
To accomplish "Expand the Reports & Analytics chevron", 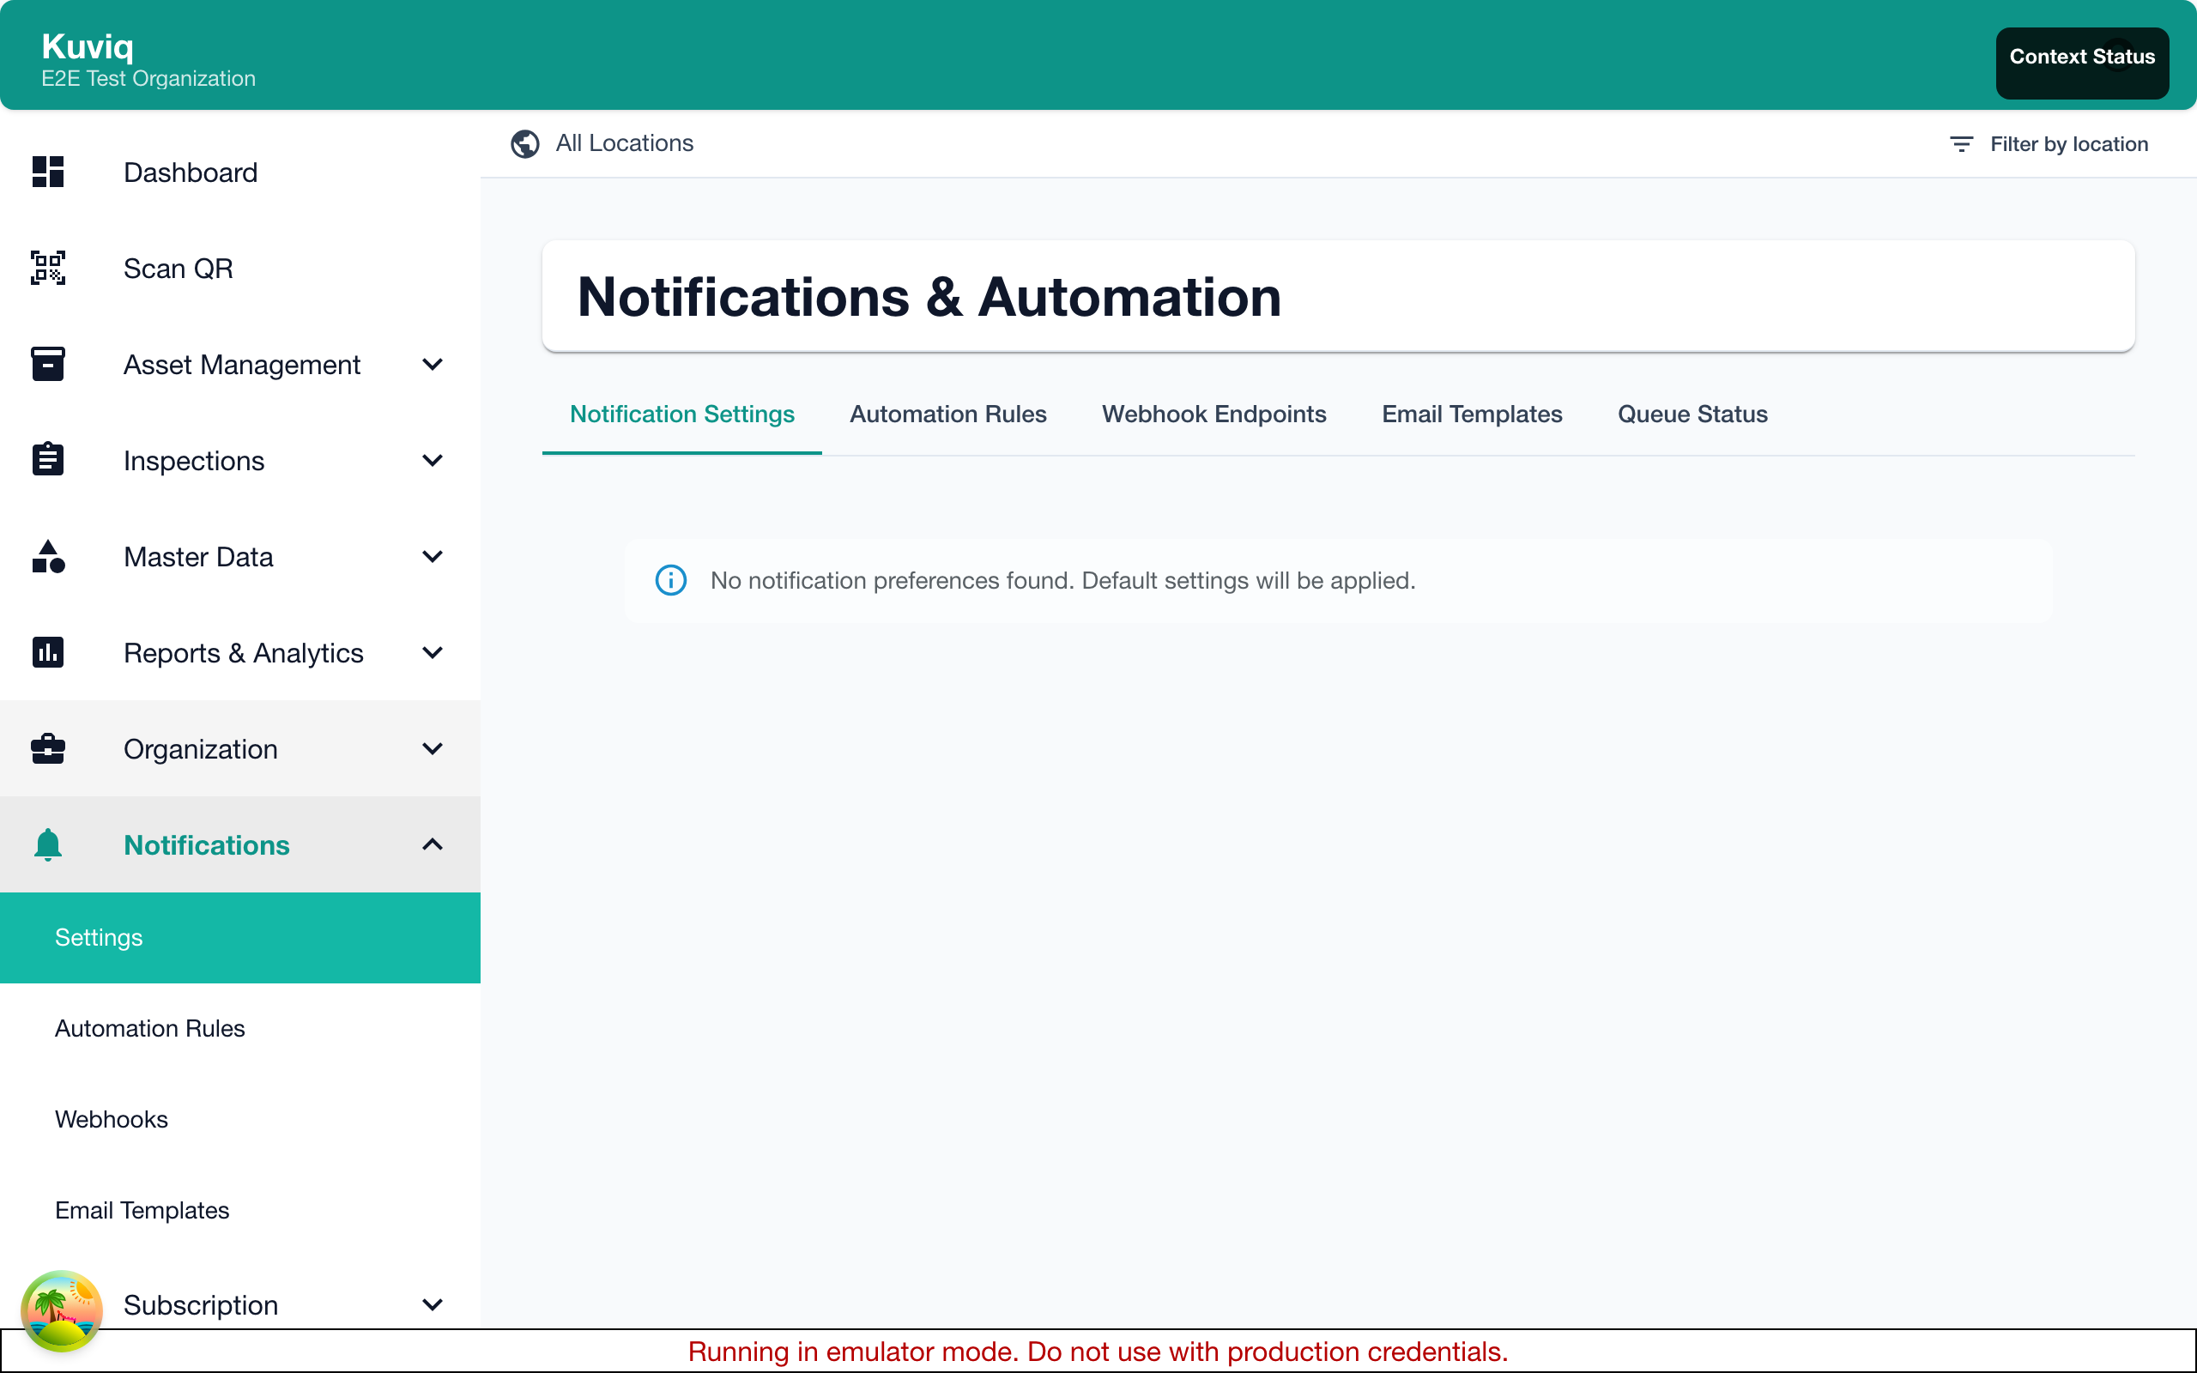I will coord(433,653).
